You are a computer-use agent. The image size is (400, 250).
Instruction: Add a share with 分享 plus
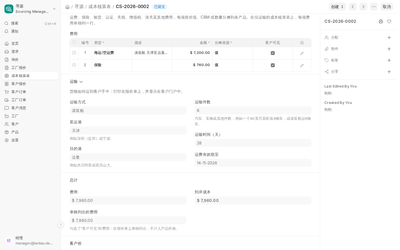tap(389, 72)
